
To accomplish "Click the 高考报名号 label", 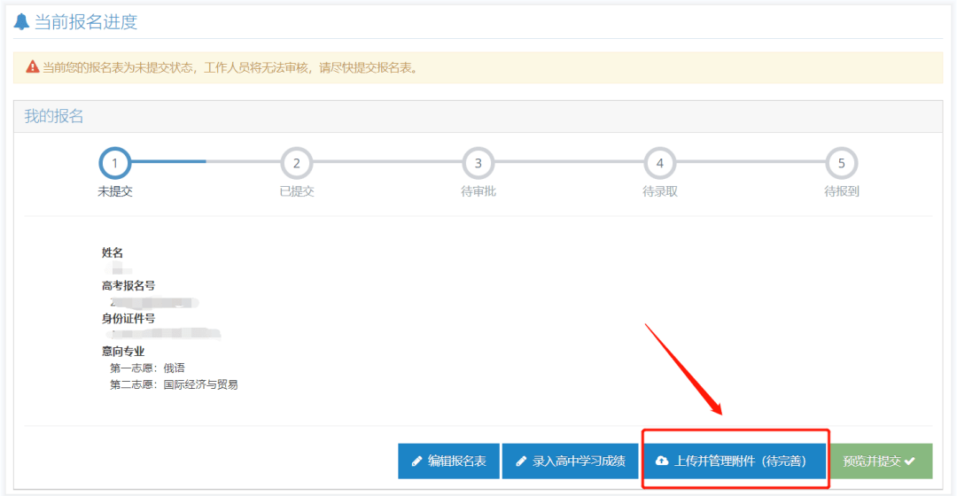I will tap(128, 285).
